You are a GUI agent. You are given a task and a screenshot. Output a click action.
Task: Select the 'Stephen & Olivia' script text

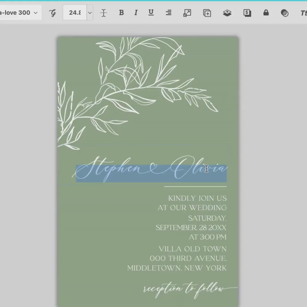(x=150, y=169)
